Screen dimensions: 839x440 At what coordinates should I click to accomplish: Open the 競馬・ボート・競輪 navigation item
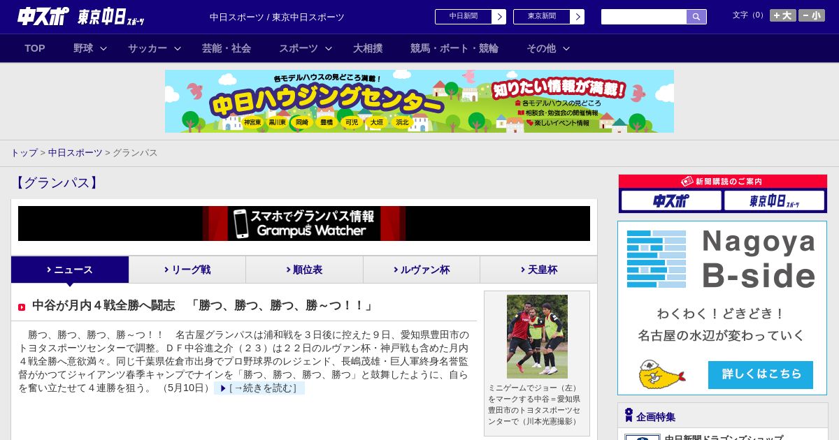pyautogui.click(x=454, y=48)
